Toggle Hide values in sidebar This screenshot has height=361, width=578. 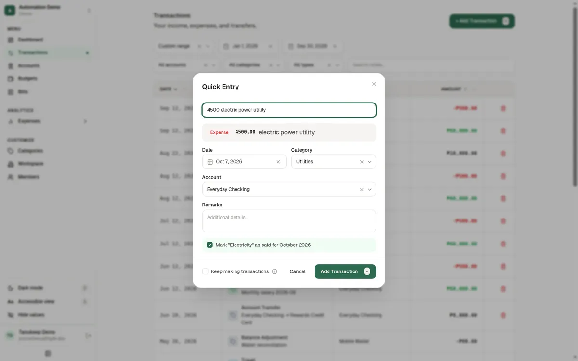[47, 315]
